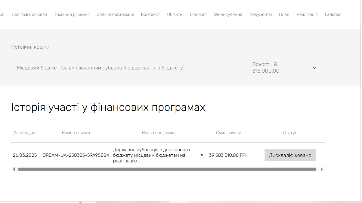Open the external link arrow beside program name
Screen dimensions: 362x203
click(202, 155)
